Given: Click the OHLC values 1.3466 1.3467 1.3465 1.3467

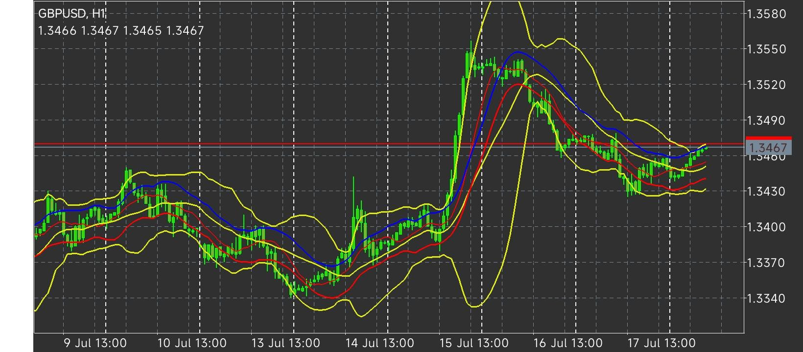Looking at the screenshot, I should tap(121, 31).
